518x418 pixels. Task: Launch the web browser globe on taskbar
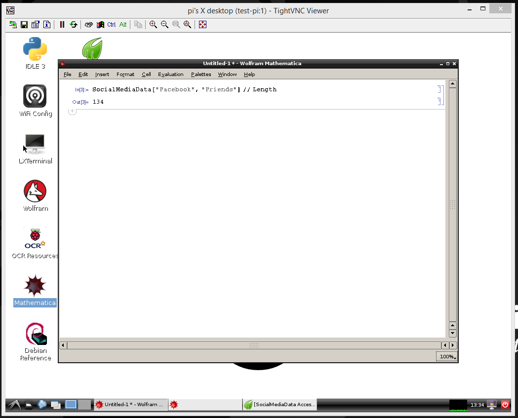42,405
